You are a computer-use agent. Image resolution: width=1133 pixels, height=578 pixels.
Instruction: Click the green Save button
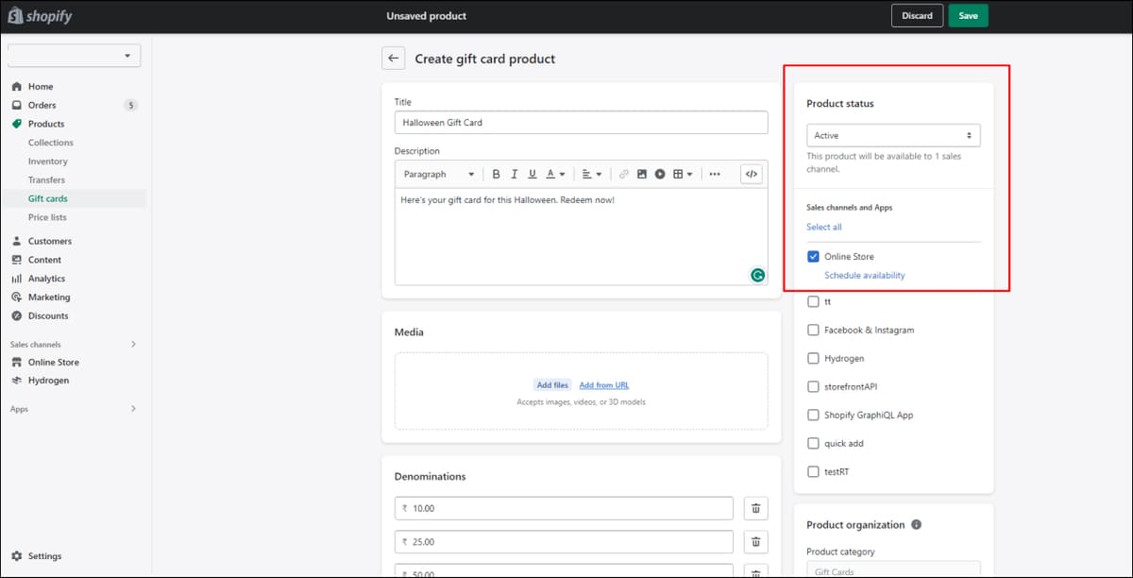coord(968,15)
